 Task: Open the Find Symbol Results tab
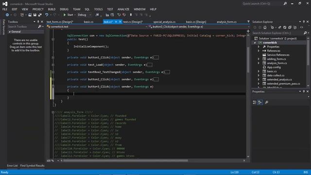click(33, 166)
